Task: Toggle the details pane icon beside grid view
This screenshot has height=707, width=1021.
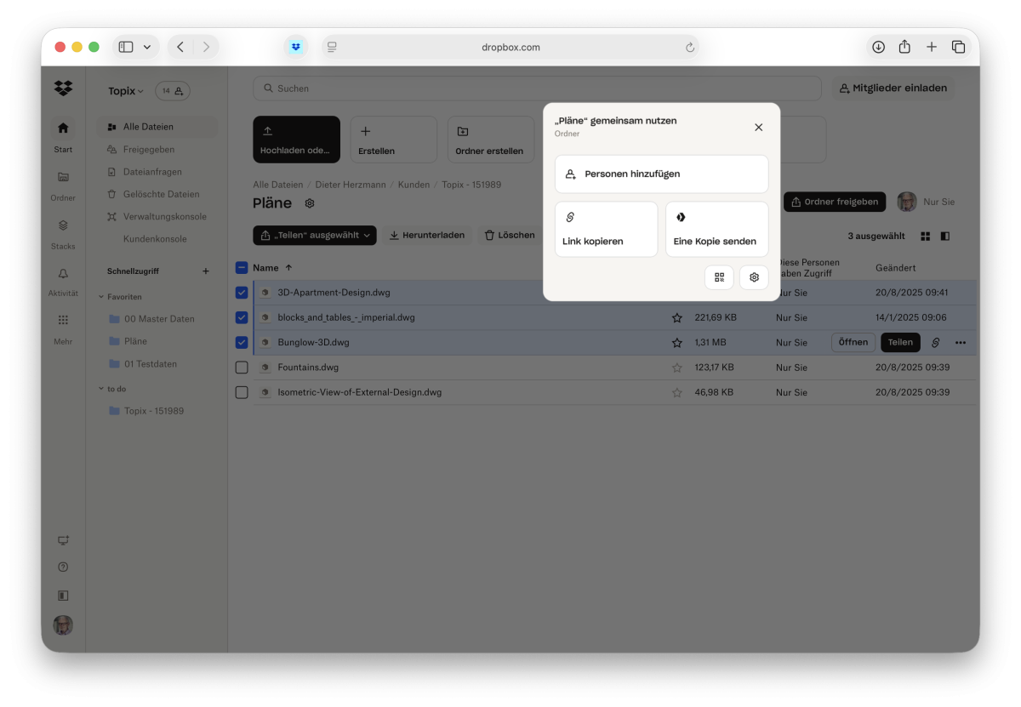Action: click(x=945, y=236)
